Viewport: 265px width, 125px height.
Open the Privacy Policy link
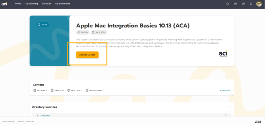click(8, 121)
